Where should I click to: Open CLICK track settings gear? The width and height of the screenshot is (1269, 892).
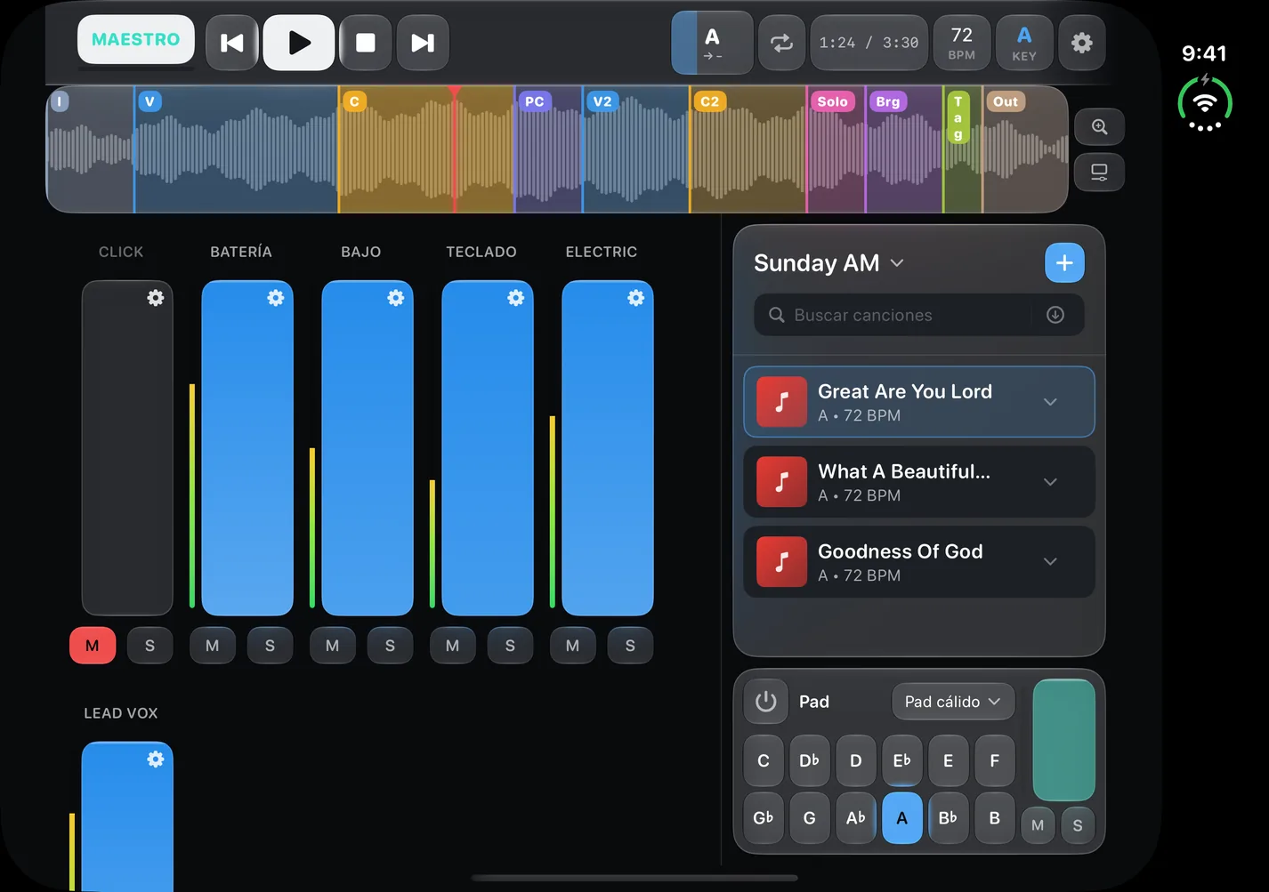pos(156,298)
